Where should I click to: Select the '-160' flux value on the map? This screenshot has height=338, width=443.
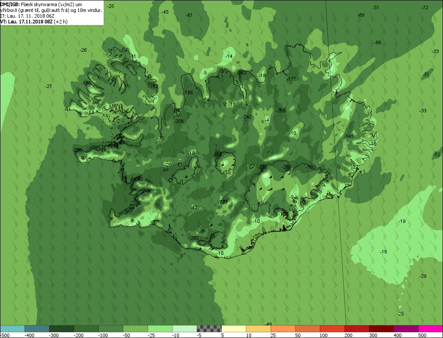tap(86, 83)
